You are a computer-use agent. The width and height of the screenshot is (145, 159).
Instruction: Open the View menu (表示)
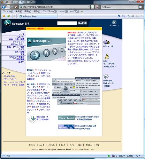28,11
